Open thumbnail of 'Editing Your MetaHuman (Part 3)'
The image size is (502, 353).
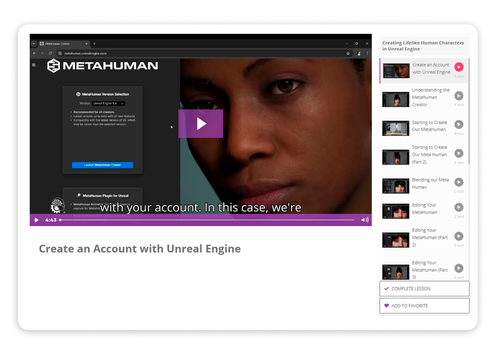[396, 272]
